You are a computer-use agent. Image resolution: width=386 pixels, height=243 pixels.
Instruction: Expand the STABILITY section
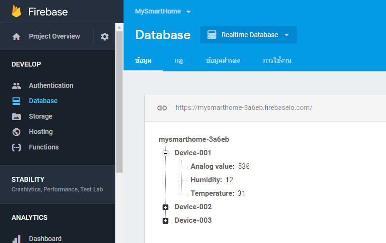(x=57, y=184)
